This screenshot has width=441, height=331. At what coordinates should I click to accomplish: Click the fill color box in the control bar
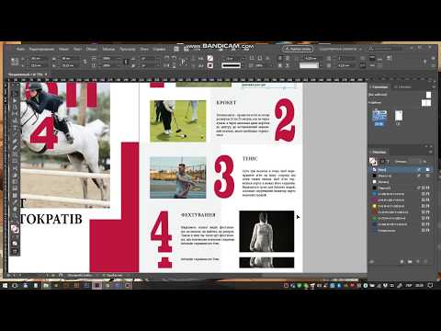210,58
